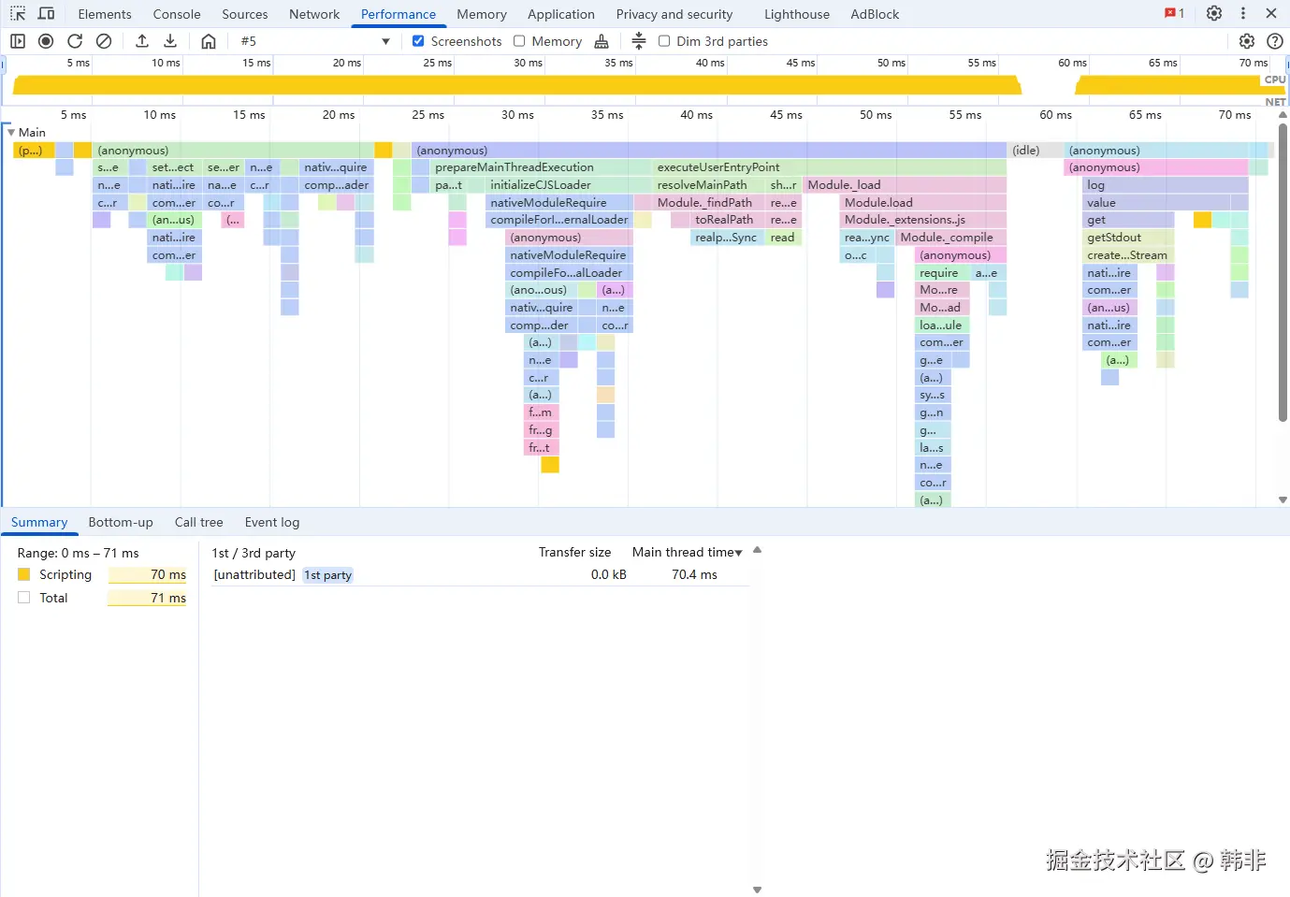This screenshot has width=1290, height=897.
Task: Open the Memory panel tab
Action: pos(482,14)
